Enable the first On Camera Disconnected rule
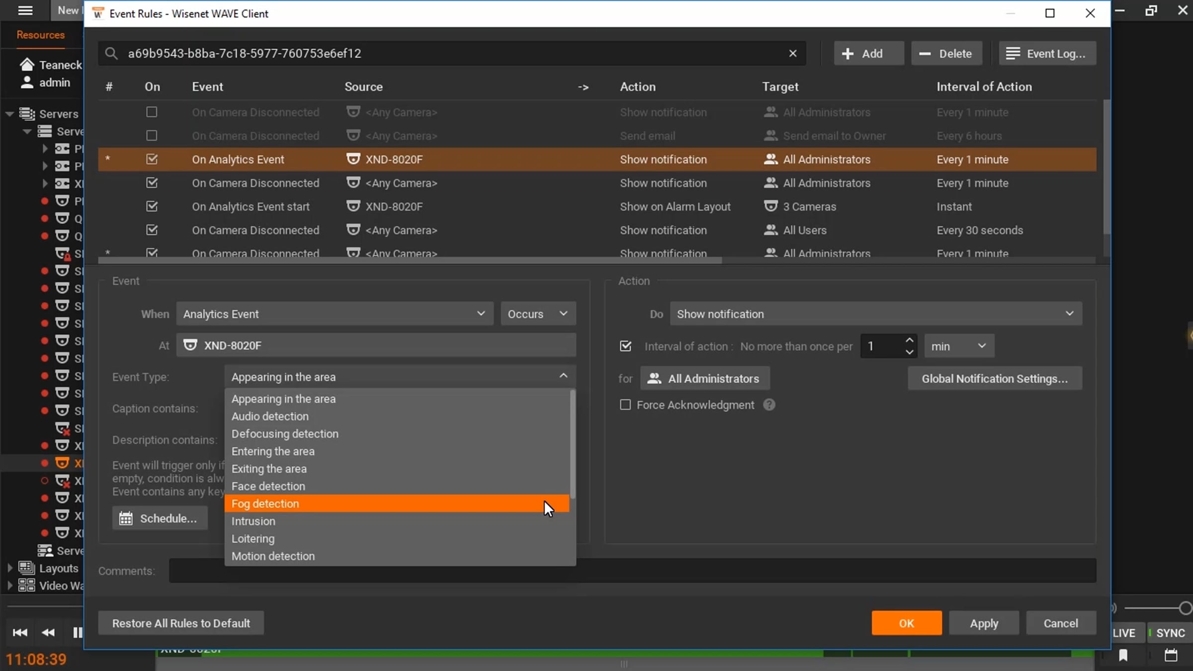 click(x=152, y=112)
